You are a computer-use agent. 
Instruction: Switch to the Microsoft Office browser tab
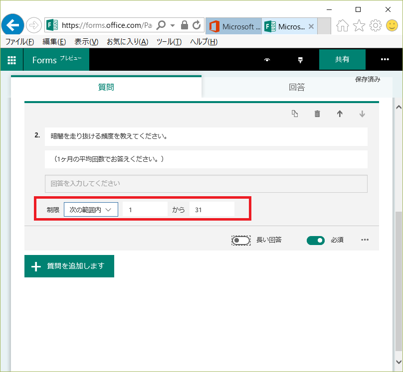coord(233,26)
